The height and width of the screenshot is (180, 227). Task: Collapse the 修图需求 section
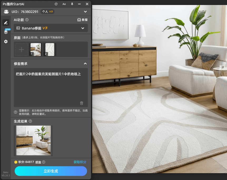pyautogui.click(x=85, y=64)
